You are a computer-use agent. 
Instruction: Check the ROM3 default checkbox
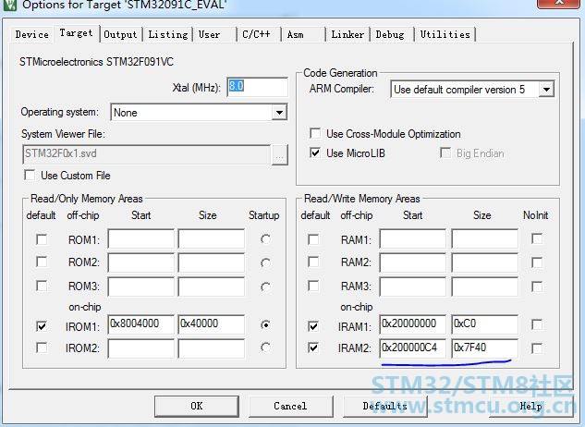[42, 286]
